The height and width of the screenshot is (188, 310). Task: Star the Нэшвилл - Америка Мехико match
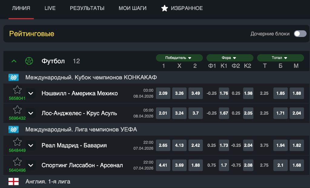coord(17,90)
